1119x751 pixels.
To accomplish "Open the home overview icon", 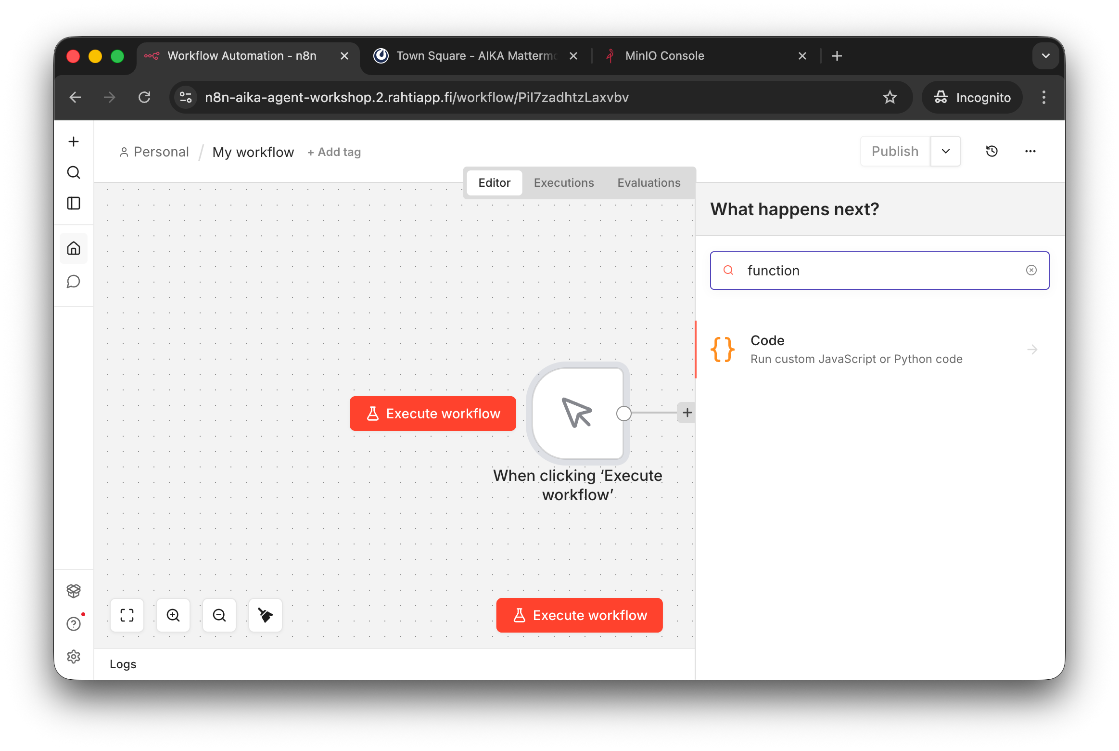I will [x=74, y=248].
